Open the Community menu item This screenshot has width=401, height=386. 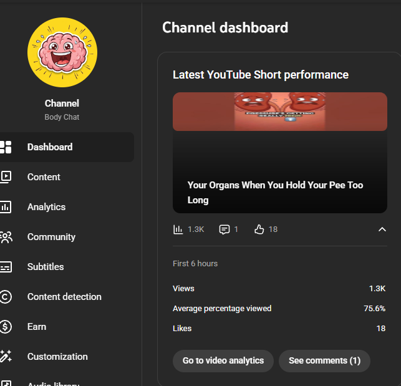[51, 237]
